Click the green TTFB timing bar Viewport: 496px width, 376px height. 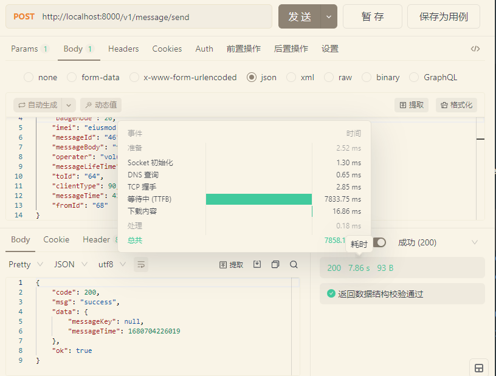(258, 199)
